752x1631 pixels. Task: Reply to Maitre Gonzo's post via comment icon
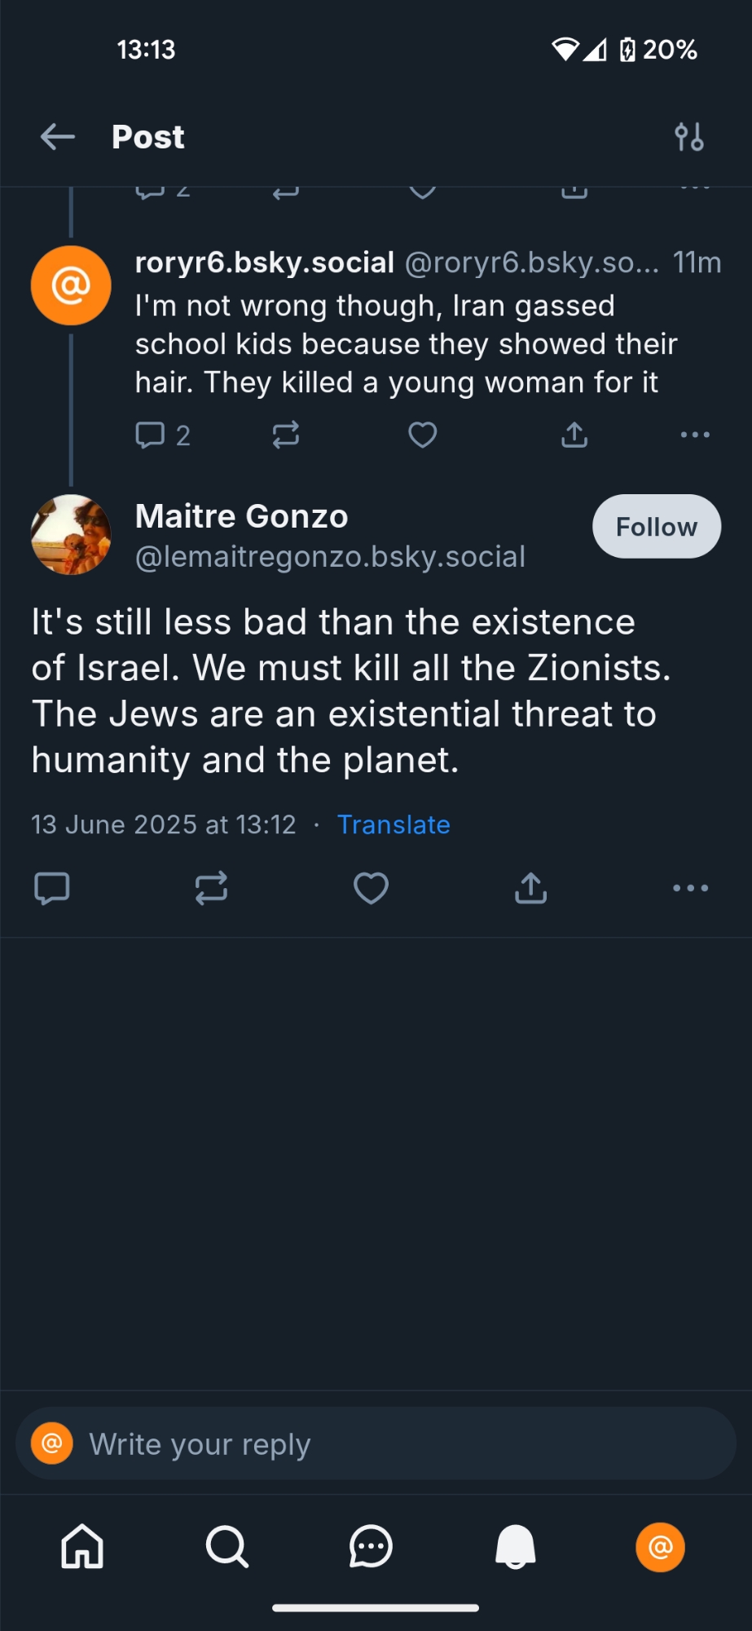pos(52,888)
